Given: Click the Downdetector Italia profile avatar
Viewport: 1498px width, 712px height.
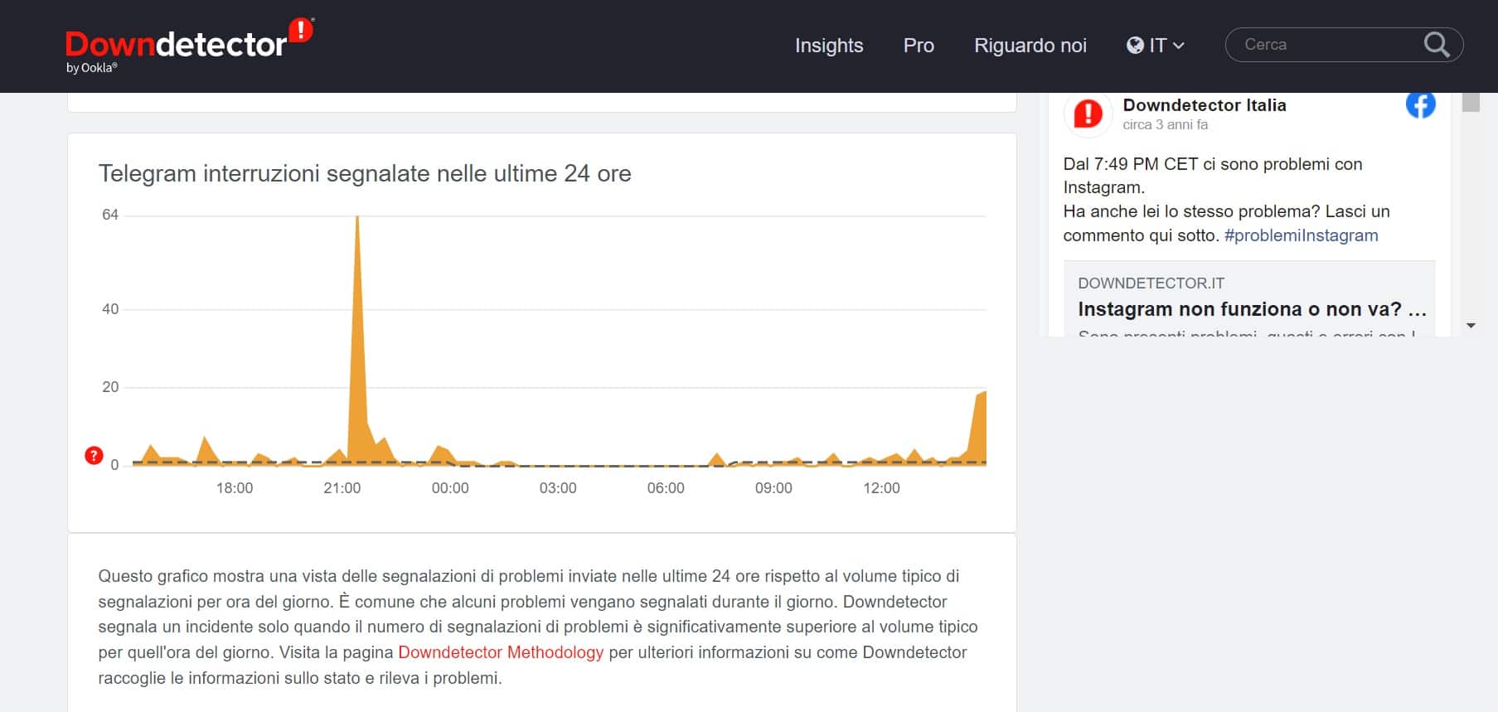Looking at the screenshot, I should tap(1088, 114).
